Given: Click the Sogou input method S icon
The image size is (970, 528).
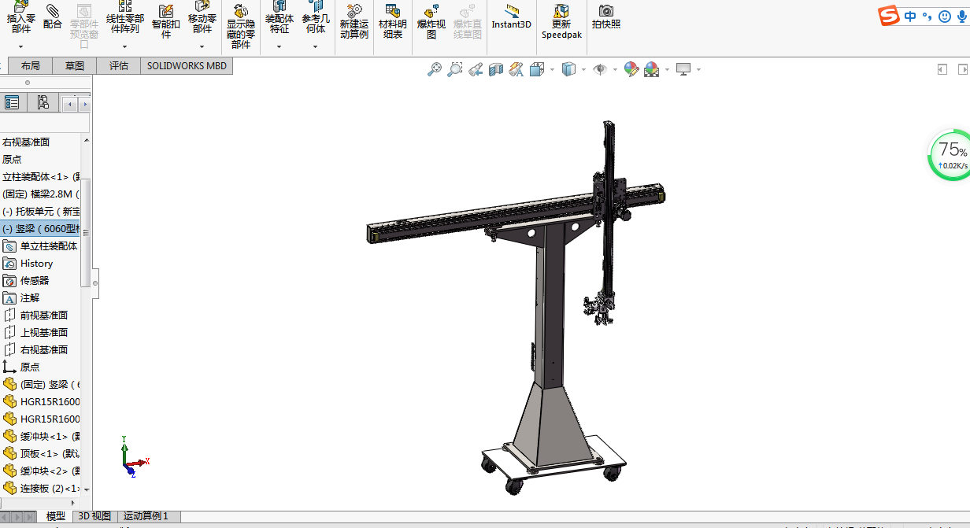Looking at the screenshot, I should pyautogui.click(x=889, y=16).
